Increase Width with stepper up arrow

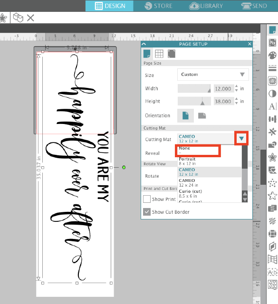236,86
